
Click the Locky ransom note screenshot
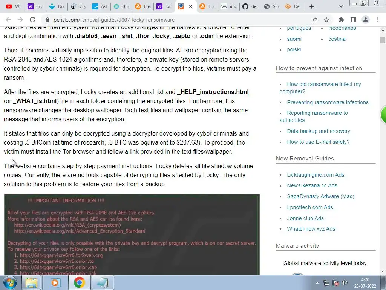coord(132,234)
